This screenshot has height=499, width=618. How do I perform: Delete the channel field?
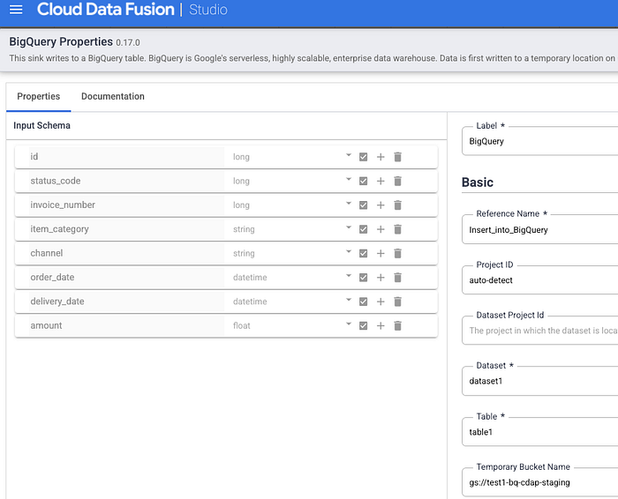point(397,253)
